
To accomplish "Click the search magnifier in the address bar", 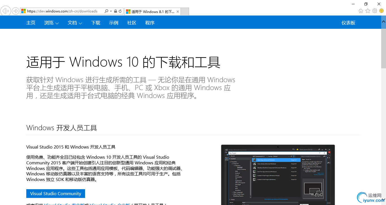I will [107, 11].
